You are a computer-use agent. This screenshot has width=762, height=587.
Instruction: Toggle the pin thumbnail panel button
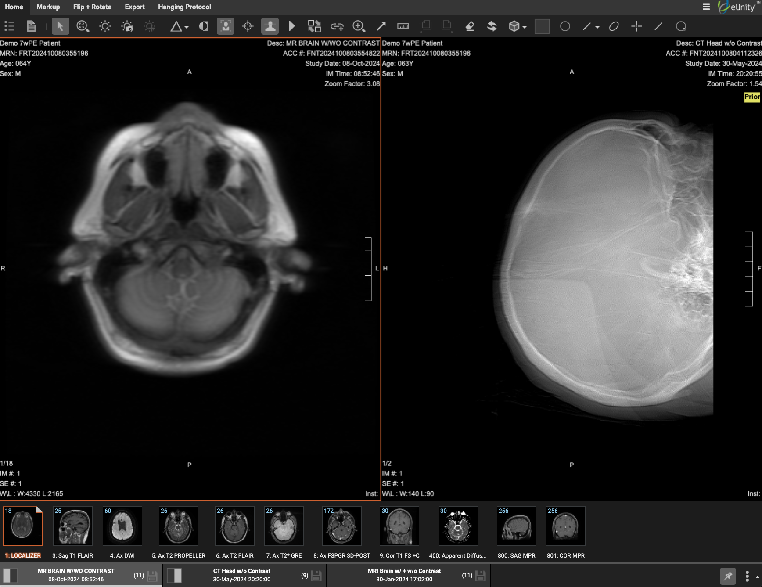pyautogui.click(x=728, y=576)
